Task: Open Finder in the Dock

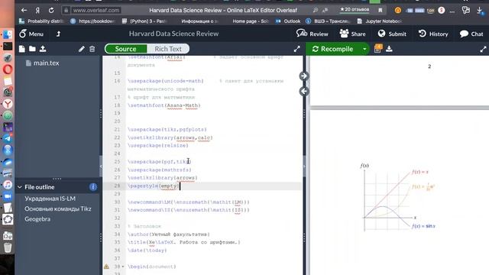Action: point(8,34)
